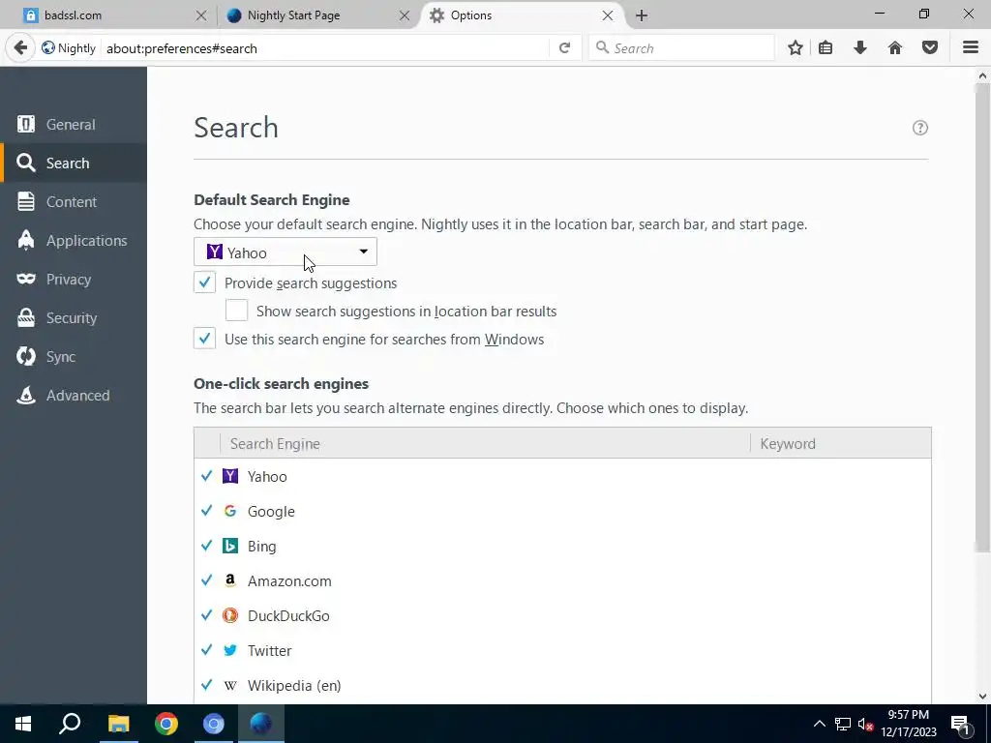The height and width of the screenshot is (743, 991).
Task: Uncheck Yahoo one-click engine
Action: pos(207,476)
